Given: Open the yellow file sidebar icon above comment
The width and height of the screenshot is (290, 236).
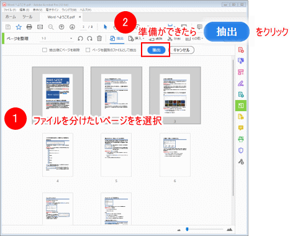Looking at the screenshot, I should coord(241,117).
